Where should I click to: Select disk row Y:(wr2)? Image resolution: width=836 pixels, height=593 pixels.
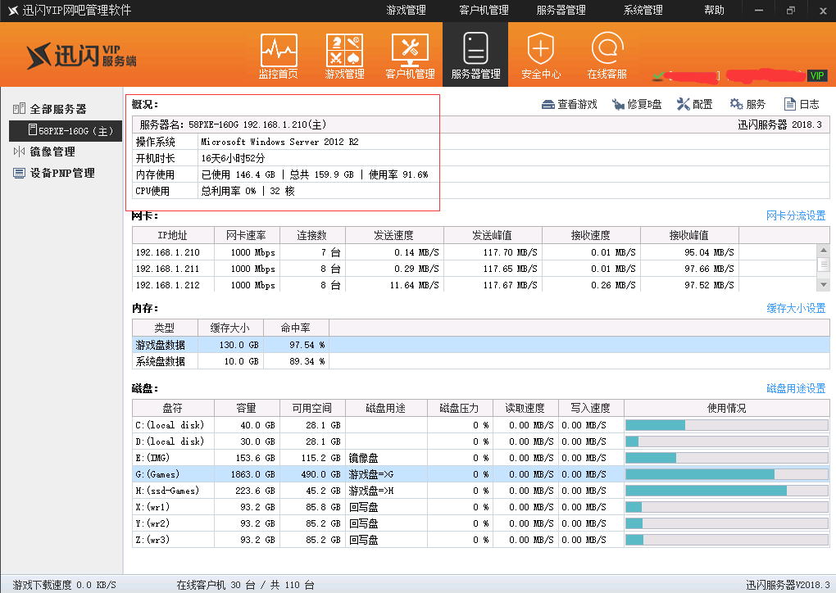pos(481,523)
